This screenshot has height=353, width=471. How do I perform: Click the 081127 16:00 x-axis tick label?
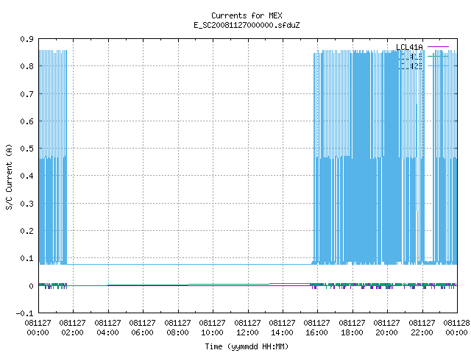click(317, 328)
